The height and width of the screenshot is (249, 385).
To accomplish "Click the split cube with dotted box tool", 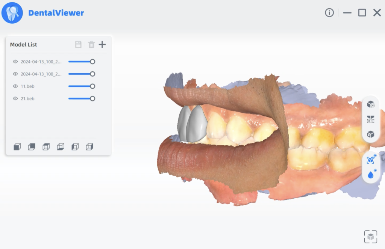I will pyautogui.click(x=370, y=119).
